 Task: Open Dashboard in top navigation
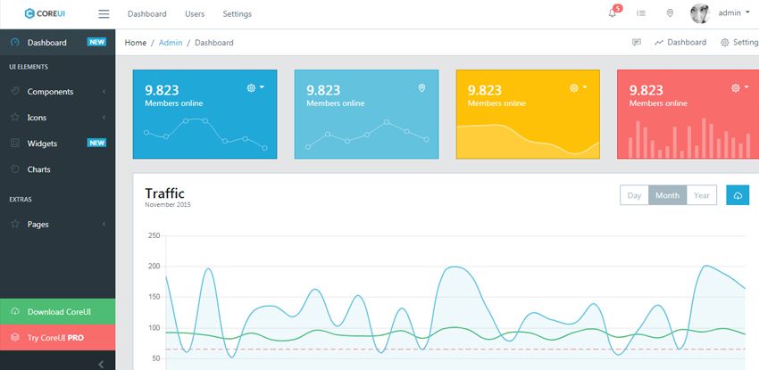(146, 14)
